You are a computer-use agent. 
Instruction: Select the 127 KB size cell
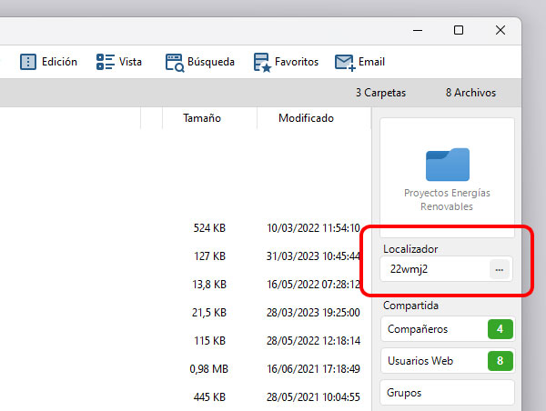(209, 256)
